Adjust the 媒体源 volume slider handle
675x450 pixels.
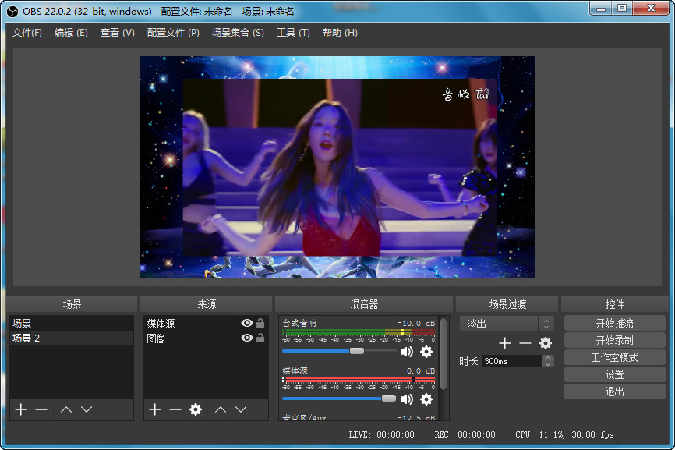[389, 399]
